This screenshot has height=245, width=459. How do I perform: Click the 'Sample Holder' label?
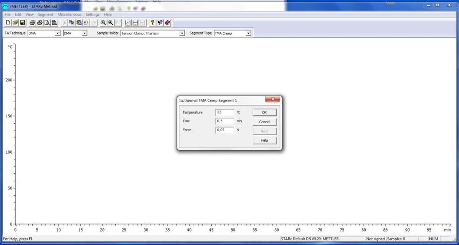pyautogui.click(x=108, y=33)
